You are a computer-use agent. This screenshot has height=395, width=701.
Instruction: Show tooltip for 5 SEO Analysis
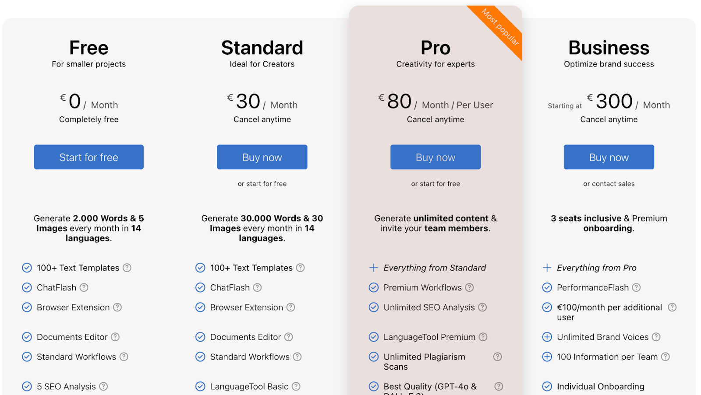[103, 386]
